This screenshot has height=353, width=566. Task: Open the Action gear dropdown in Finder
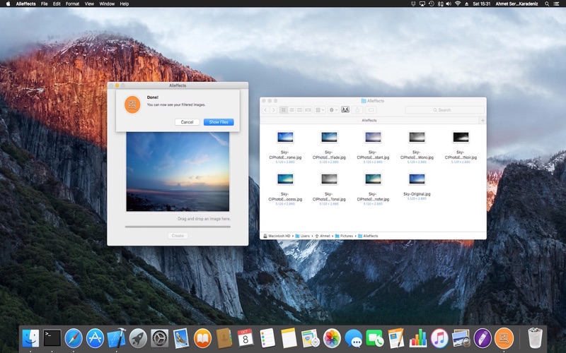click(333, 110)
